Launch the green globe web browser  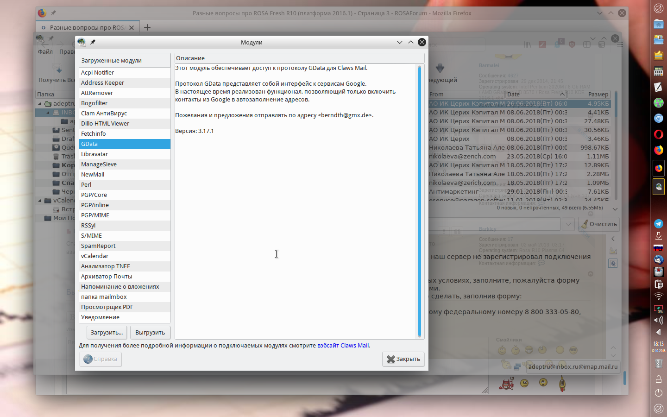click(658, 102)
